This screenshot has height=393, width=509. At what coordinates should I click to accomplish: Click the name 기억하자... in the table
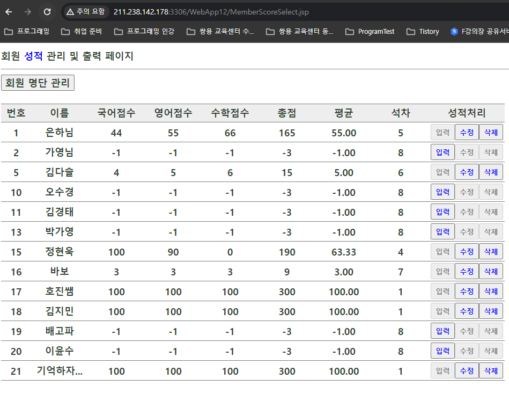tap(60, 370)
